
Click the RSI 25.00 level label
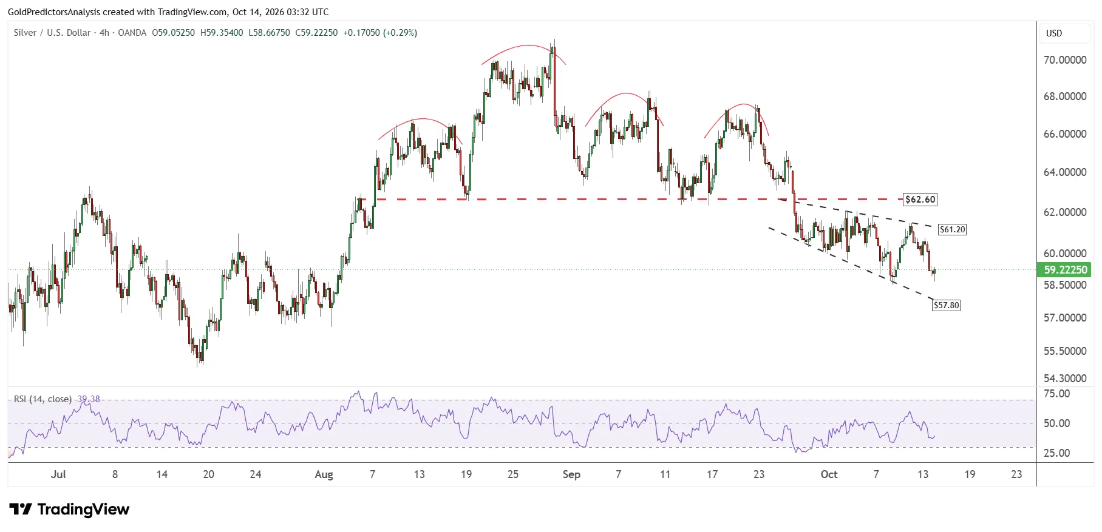point(1056,453)
